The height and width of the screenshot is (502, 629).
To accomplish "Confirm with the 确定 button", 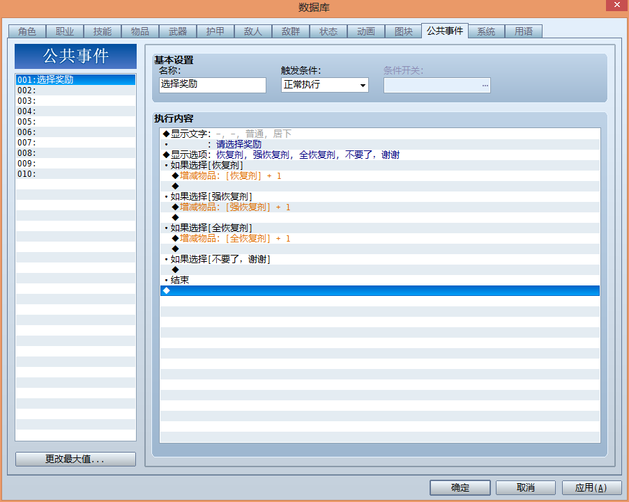I will tap(460, 487).
